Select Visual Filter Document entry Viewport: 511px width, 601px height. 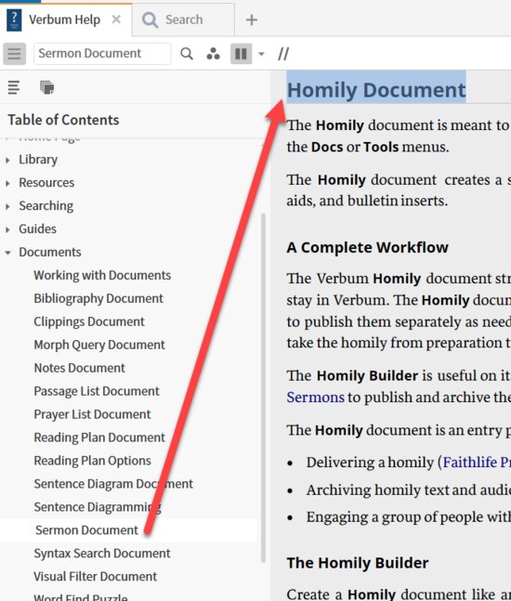[96, 576]
